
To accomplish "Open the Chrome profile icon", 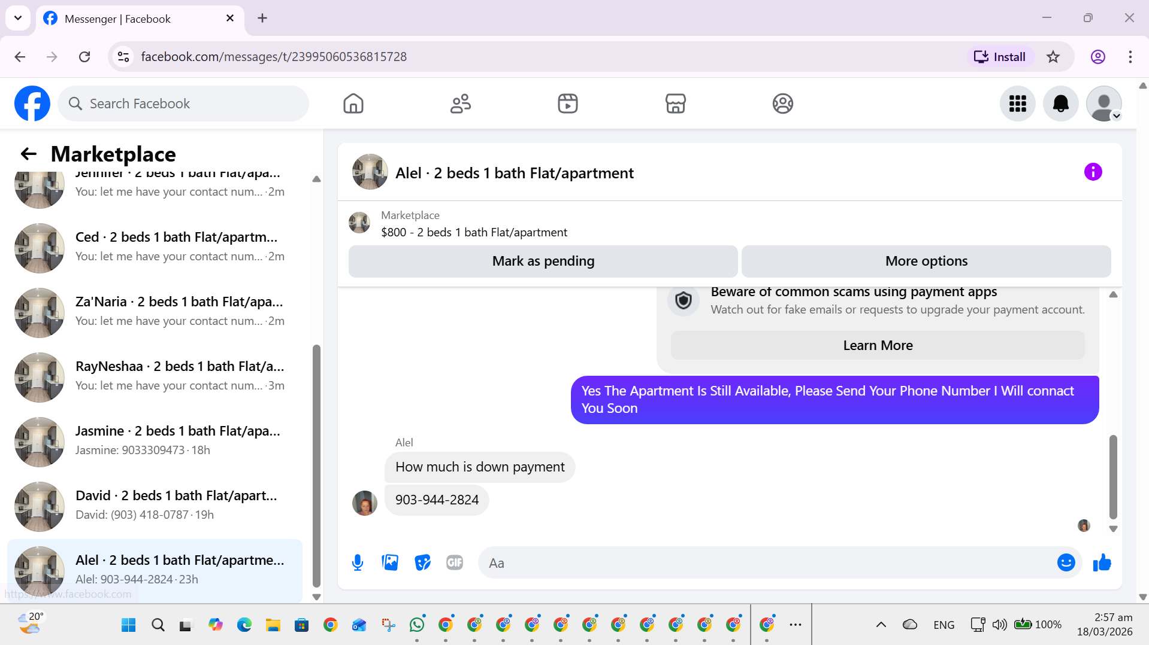I will pos(1097,57).
